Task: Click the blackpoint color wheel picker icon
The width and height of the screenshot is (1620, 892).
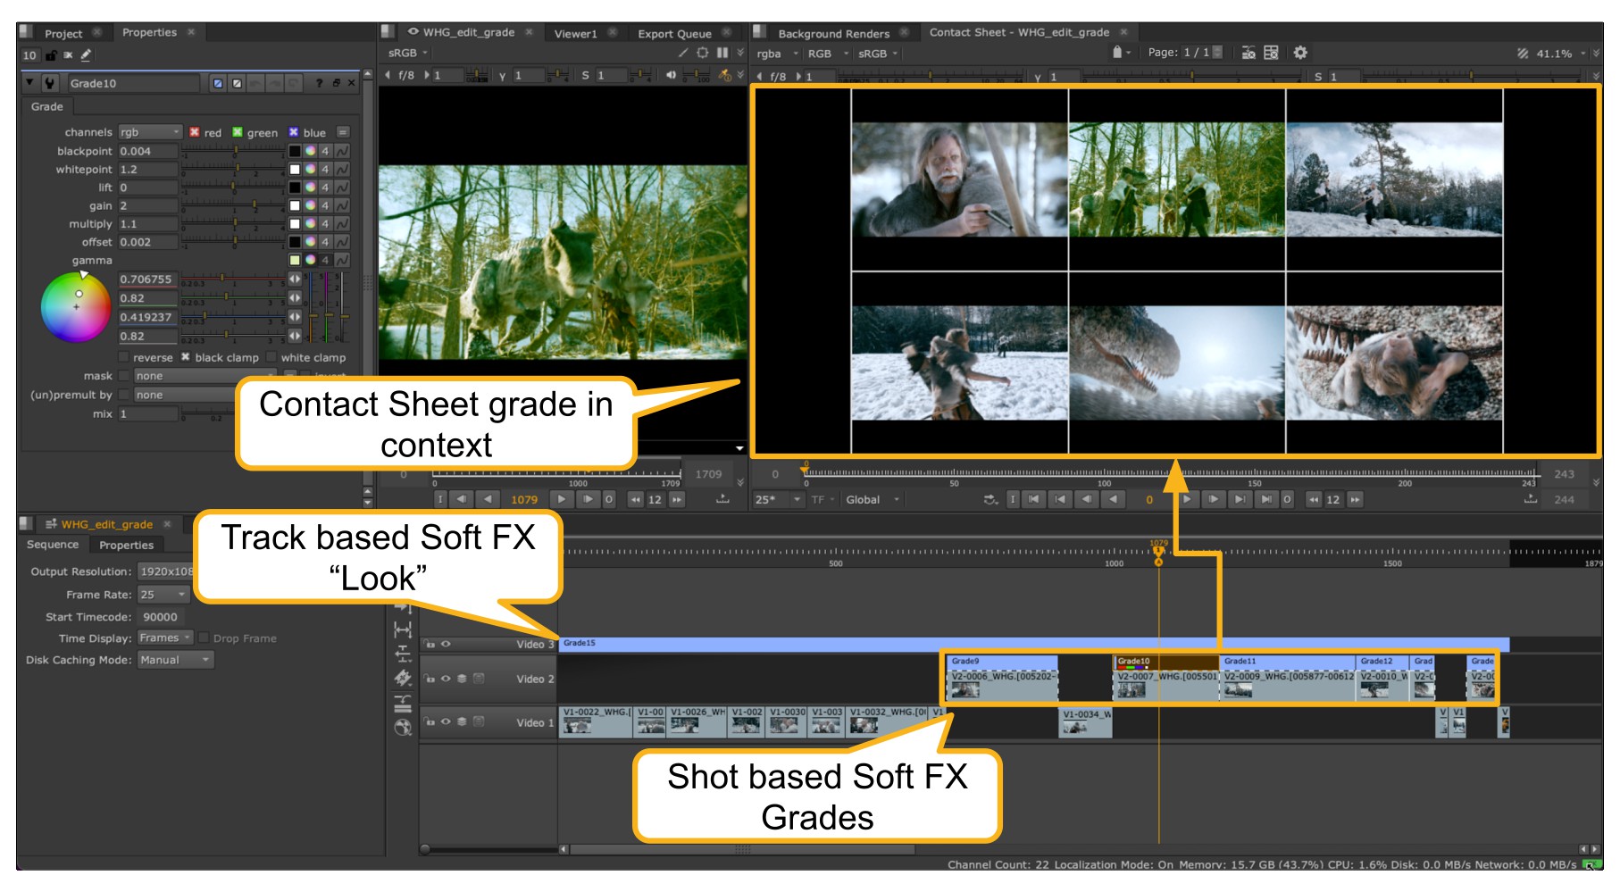Action: [x=310, y=151]
